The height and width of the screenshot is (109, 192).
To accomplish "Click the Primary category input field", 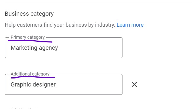I will [x=64, y=48].
